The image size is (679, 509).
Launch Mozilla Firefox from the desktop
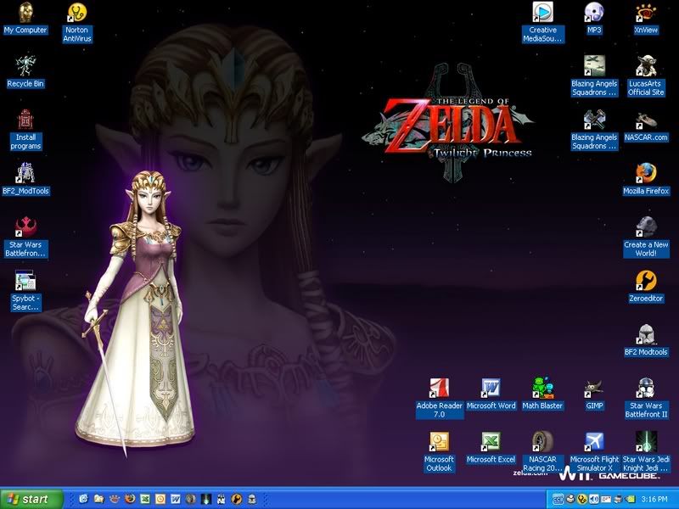(646, 179)
